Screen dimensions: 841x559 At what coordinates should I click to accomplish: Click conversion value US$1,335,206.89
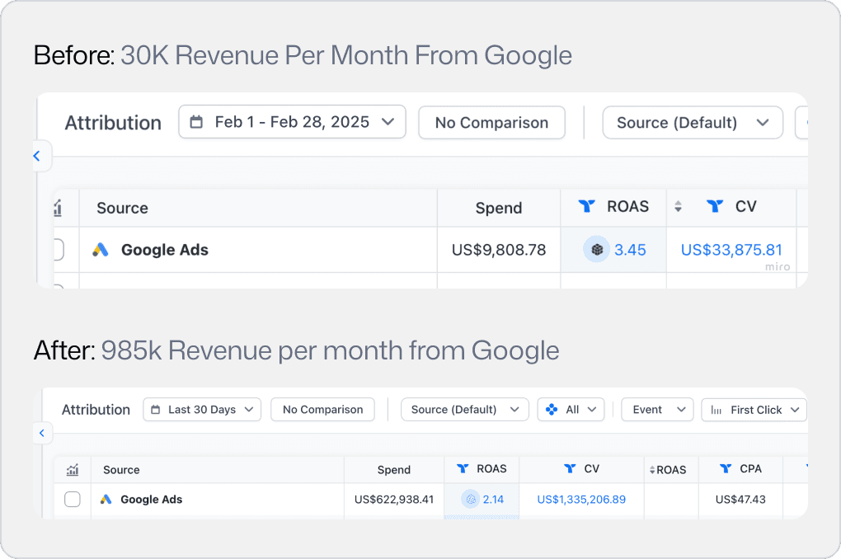coord(581,500)
